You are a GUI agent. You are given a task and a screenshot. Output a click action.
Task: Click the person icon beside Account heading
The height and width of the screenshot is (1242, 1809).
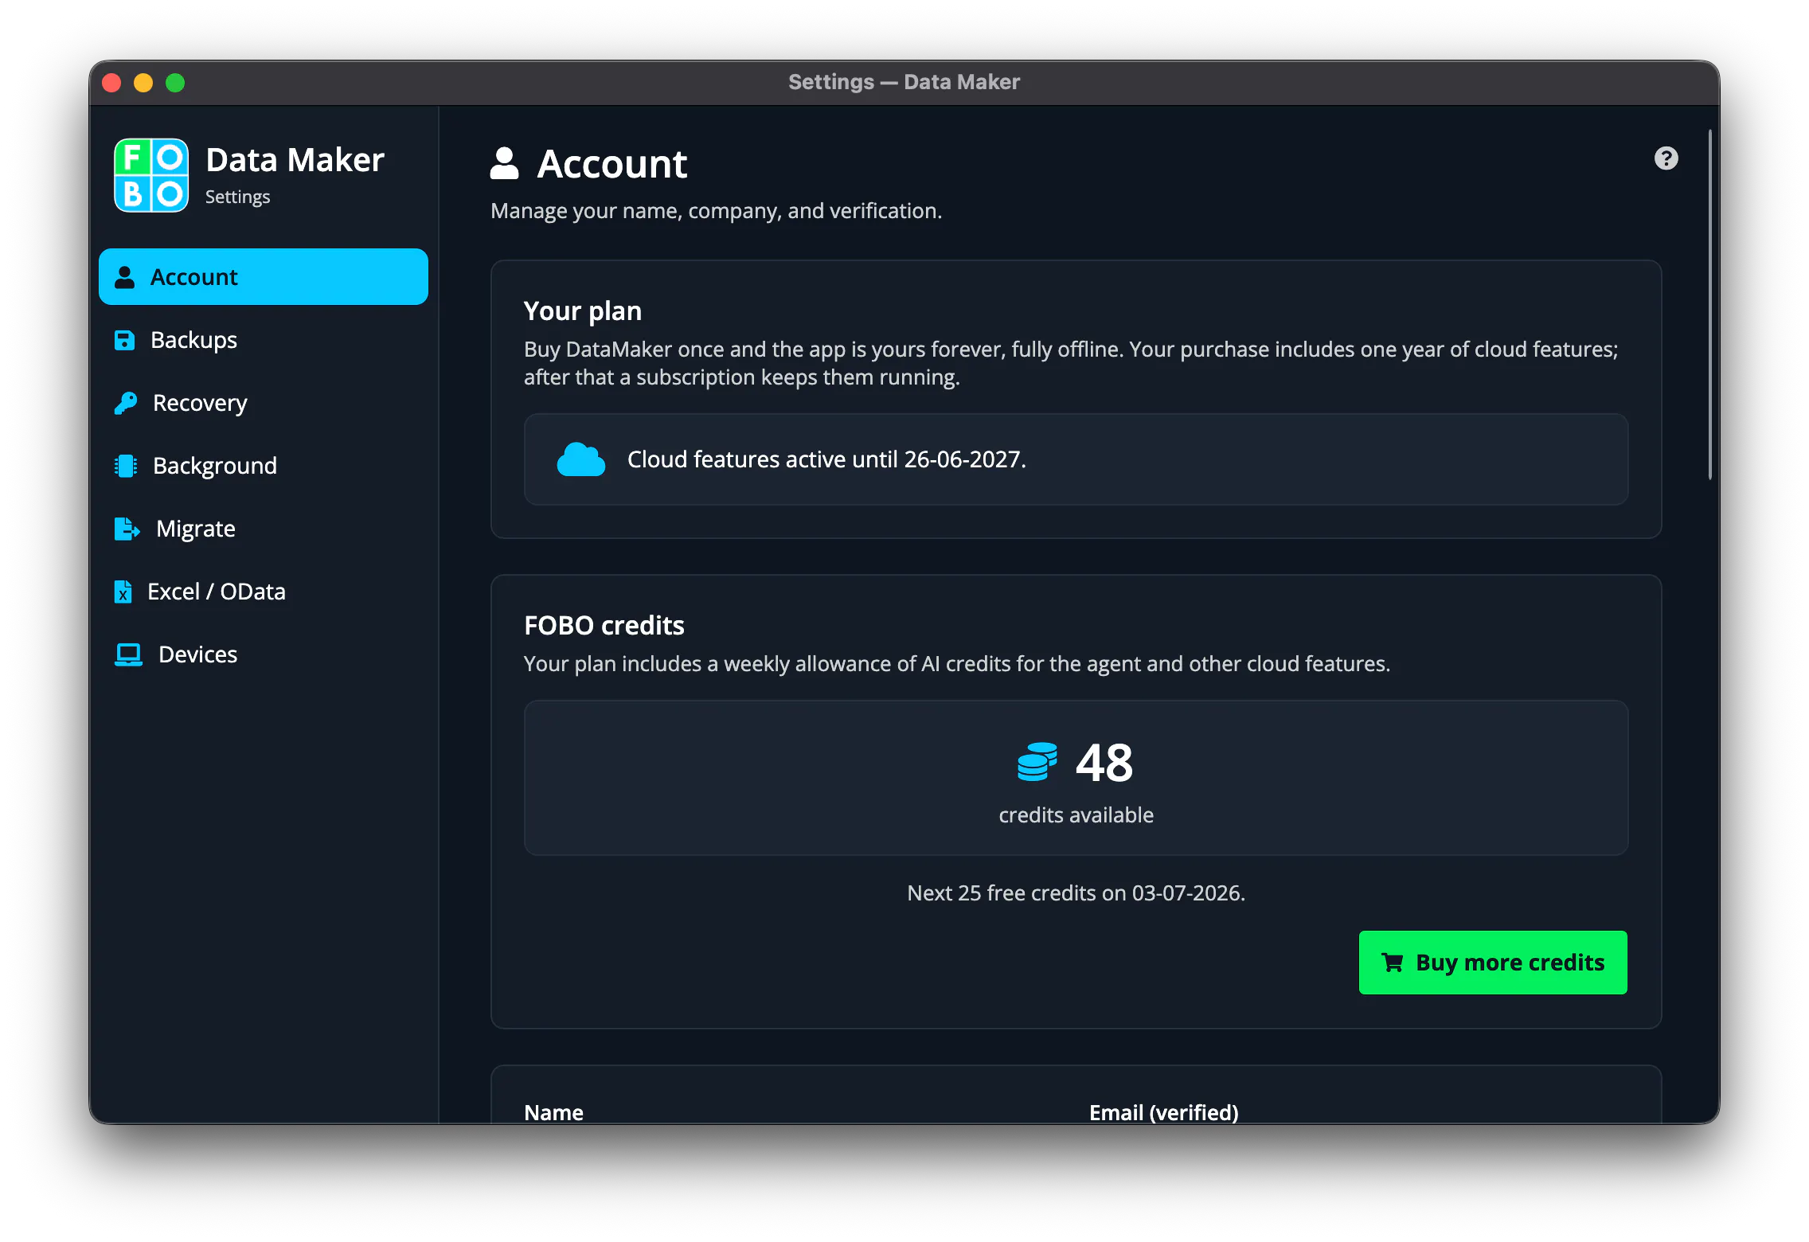click(504, 163)
